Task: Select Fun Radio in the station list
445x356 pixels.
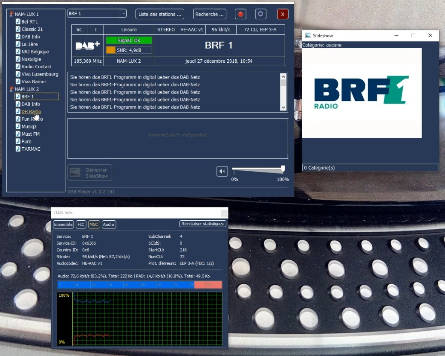Action: click(32, 119)
